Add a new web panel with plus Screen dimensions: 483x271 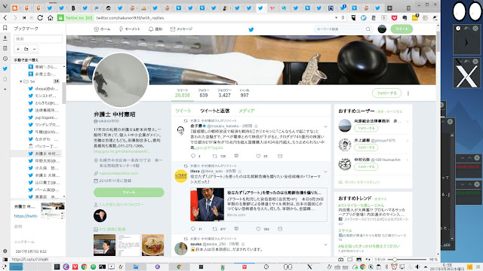click(x=5, y=89)
